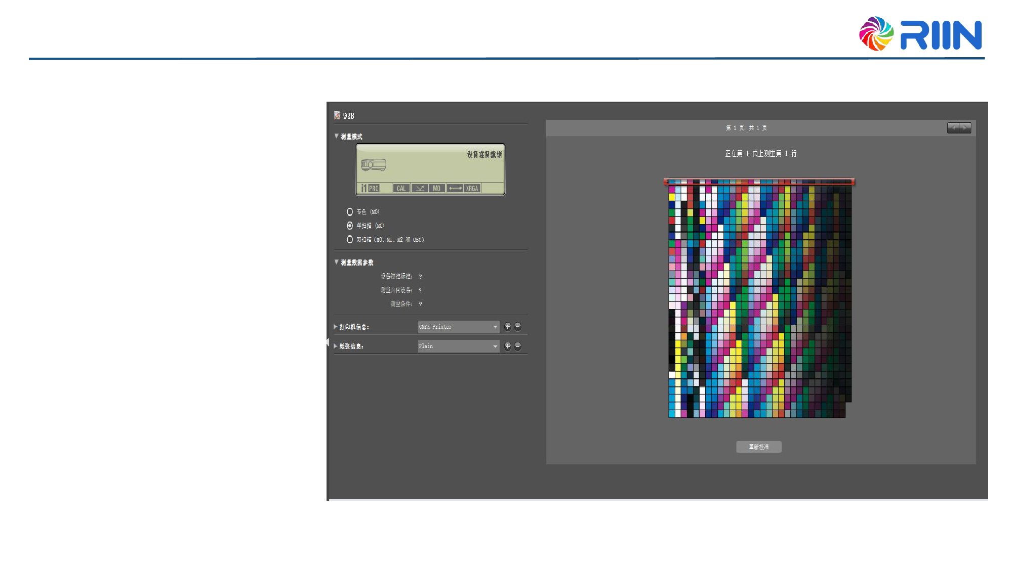
Task: Click the 重新校准 button below chart
Action: click(x=758, y=447)
